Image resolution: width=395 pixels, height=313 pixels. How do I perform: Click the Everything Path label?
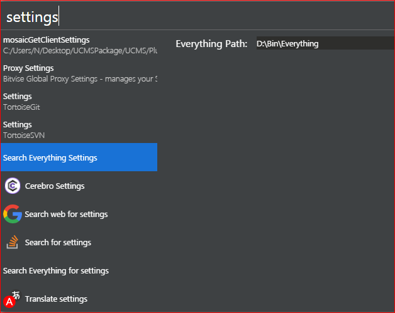[x=211, y=44]
